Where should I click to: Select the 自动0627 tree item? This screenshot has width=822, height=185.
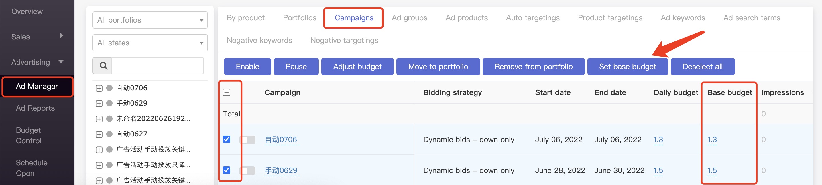132,134
